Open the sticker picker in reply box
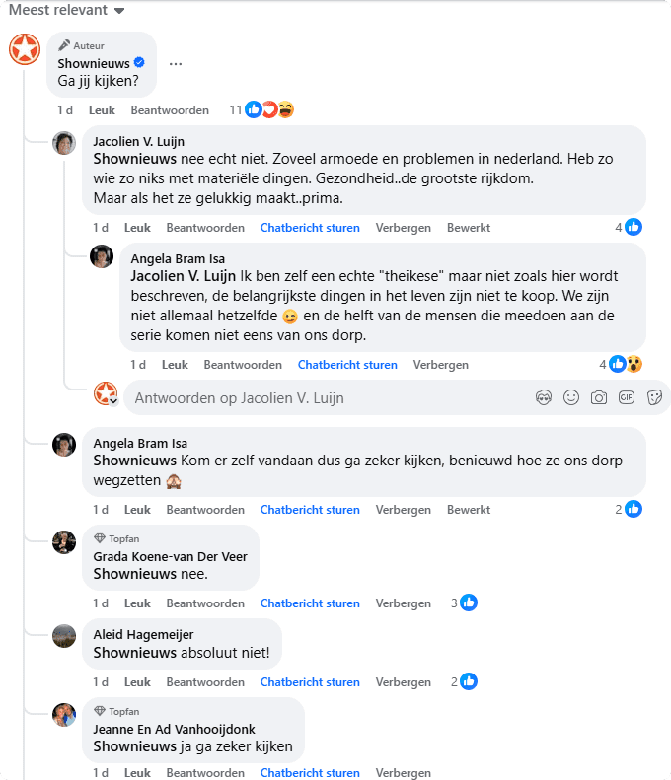671x780 pixels. 653,398
